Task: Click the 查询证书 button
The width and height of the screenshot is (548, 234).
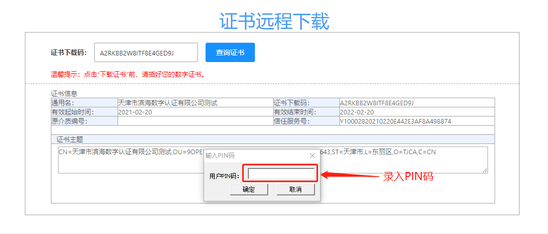Action: (230, 52)
